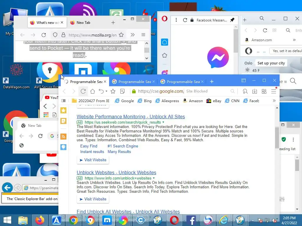Expand info.com ad URL dropdown arrow

(x=154, y=178)
